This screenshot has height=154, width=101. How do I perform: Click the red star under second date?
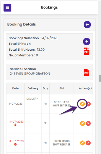[15, 125]
